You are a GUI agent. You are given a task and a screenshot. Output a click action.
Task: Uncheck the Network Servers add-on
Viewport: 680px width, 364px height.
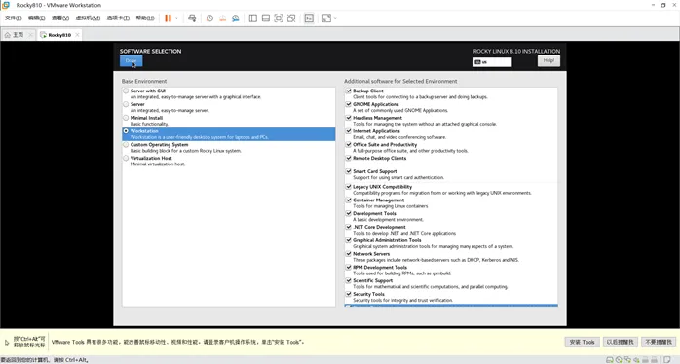coord(348,253)
